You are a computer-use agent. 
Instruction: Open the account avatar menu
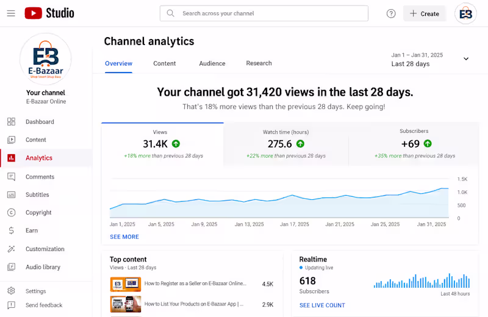click(465, 13)
